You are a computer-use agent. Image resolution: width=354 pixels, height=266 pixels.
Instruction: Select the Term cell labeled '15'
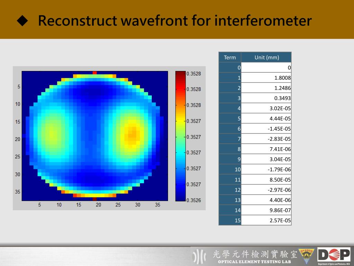[x=230, y=220]
